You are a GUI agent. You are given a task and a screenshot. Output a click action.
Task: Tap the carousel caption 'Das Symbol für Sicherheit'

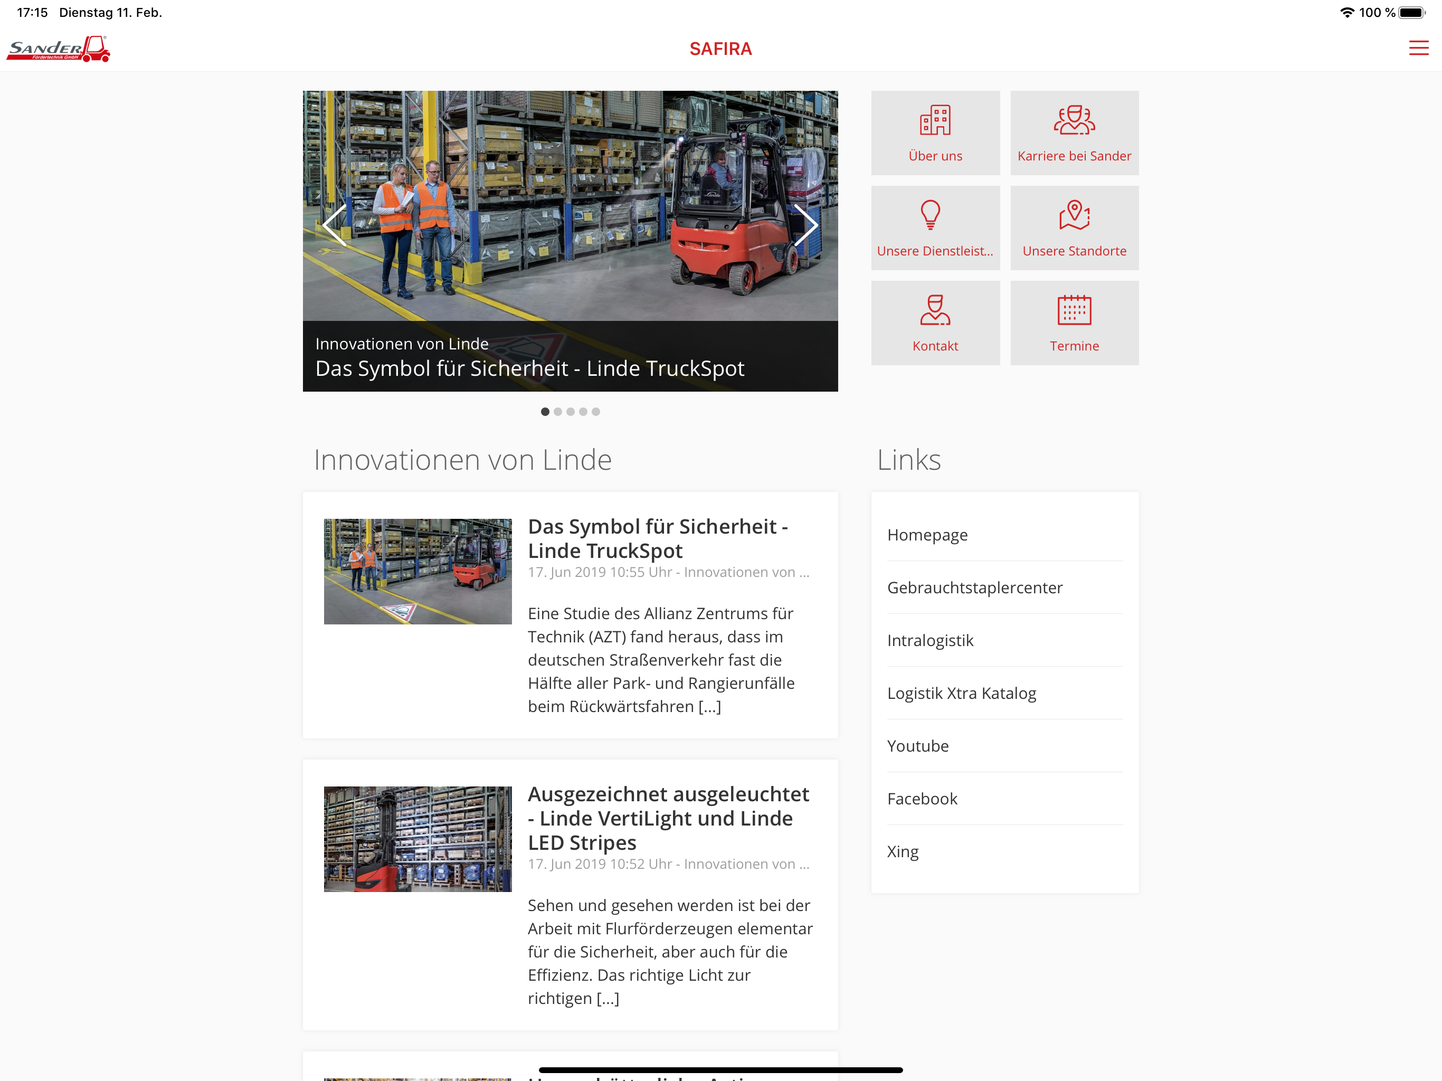click(x=529, y=368)
